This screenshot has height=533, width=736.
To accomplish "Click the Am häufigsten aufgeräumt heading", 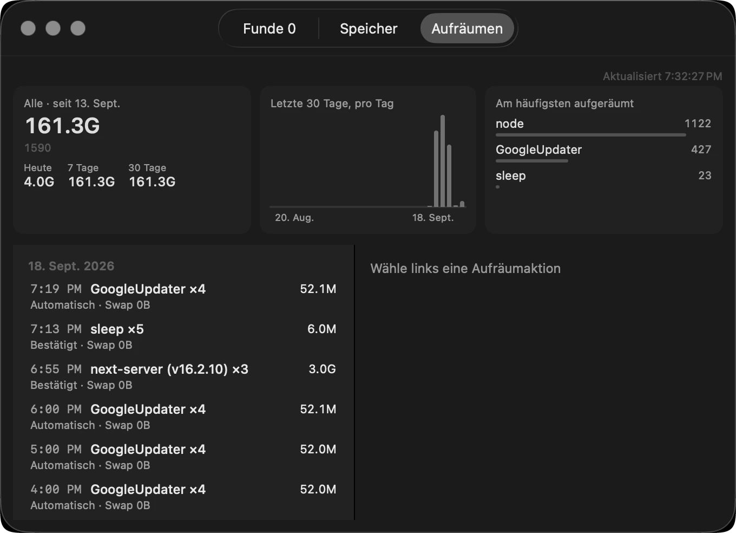I will pos(564,103).
